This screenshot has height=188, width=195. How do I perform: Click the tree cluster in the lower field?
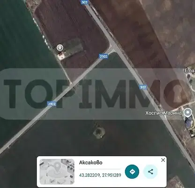coord(99,133)
